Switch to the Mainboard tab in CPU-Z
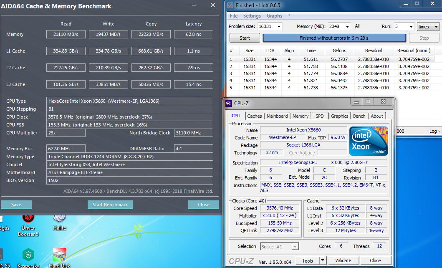 tap(277, 116)
